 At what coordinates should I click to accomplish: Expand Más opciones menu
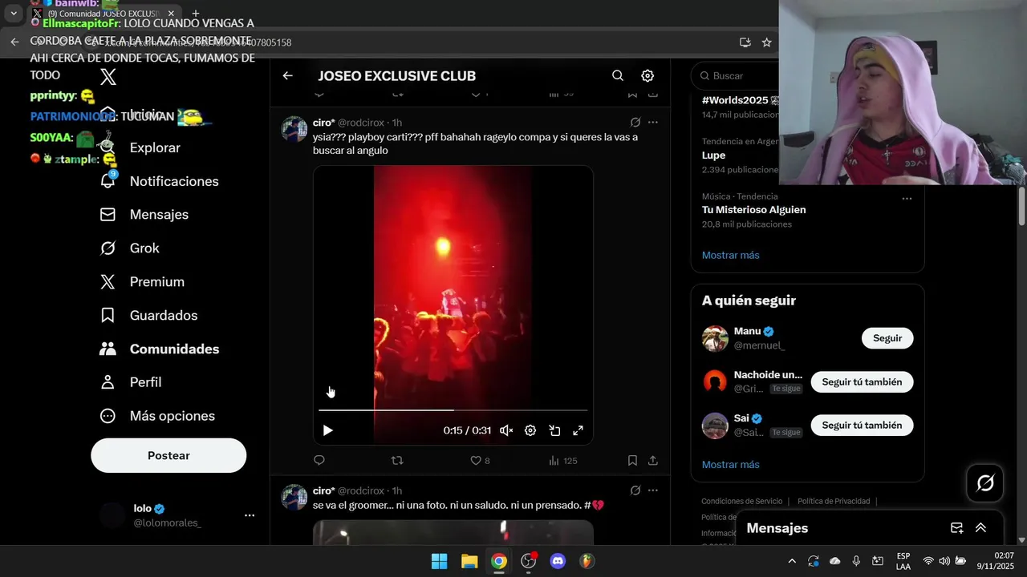click(x=156, y=416)
